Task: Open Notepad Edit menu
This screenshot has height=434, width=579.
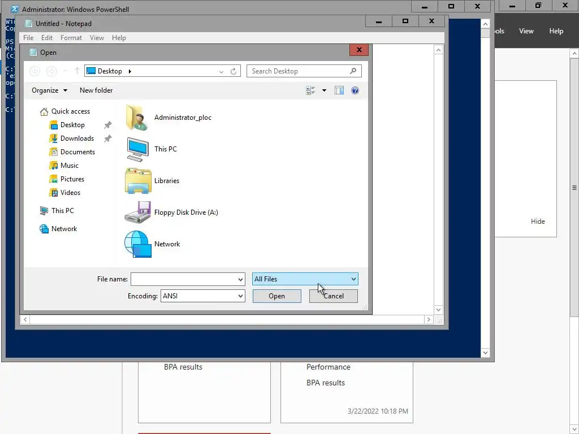Action: pos(46,38)
